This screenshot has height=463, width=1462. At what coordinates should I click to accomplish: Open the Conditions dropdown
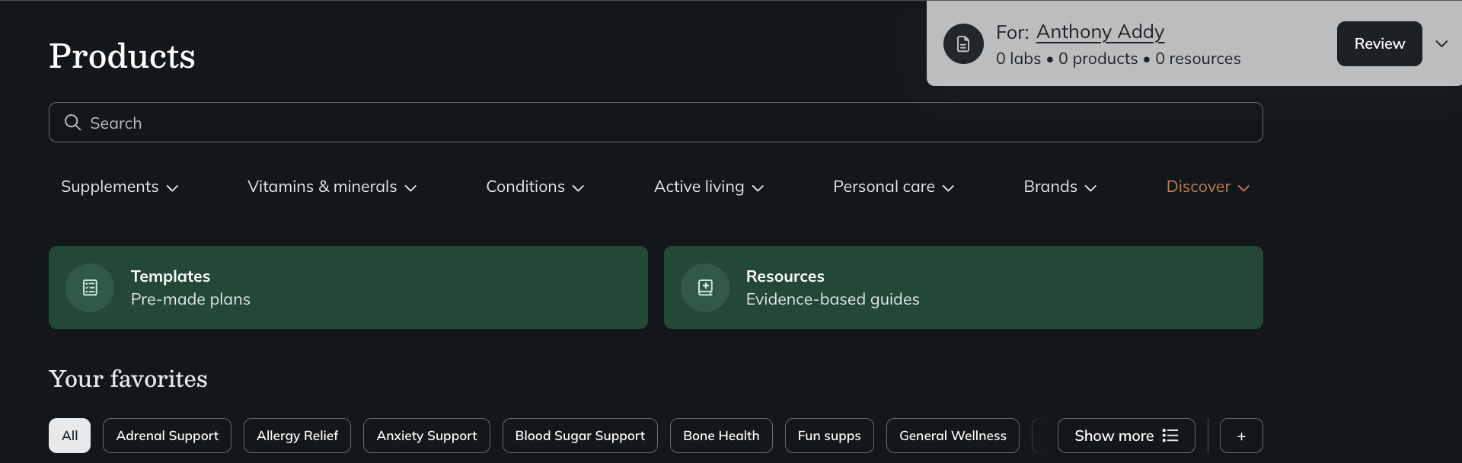pyautogui.click(x=535, y=187)
